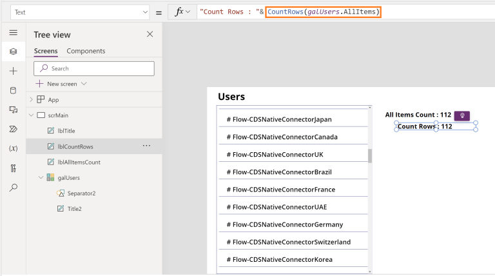The height and width of the screenshot is (276, 495).
Task: Expand the App tree node
Action: click(31, 100)
